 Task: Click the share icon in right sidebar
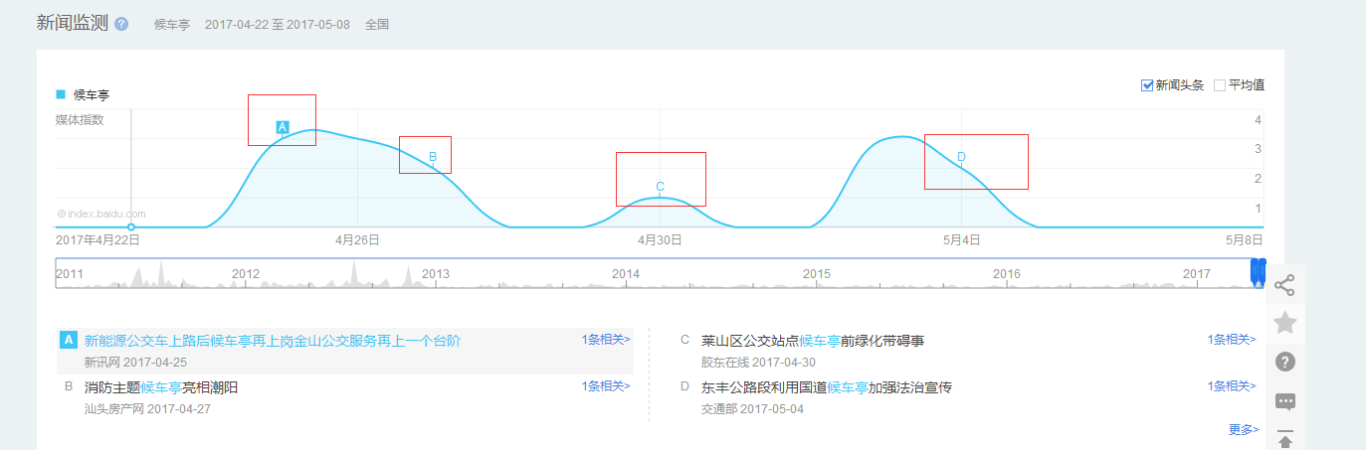coord(1284,285)
